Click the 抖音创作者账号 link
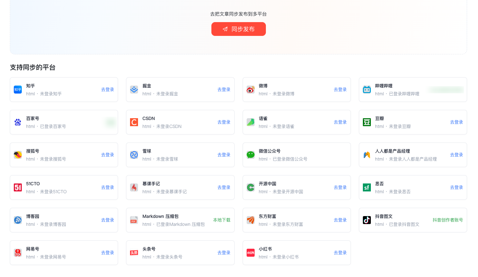This screenshot has height=277, width=478. [448, 220]
